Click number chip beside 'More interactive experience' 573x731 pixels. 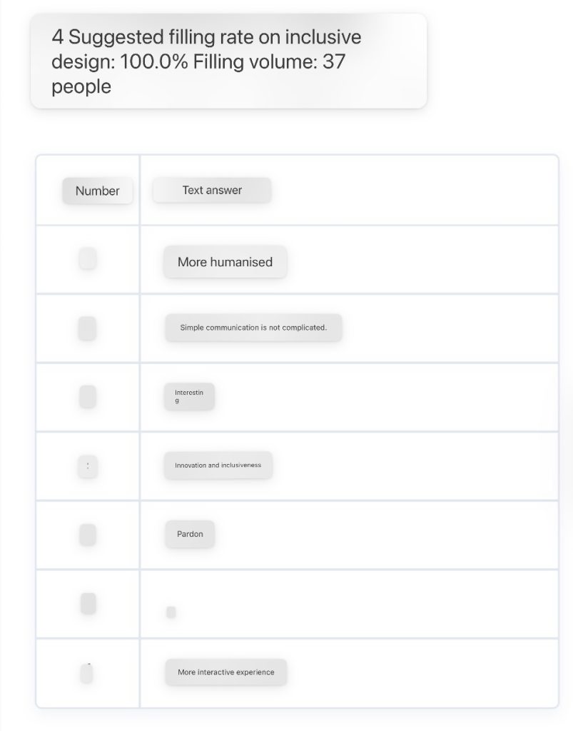pos(86,673)
